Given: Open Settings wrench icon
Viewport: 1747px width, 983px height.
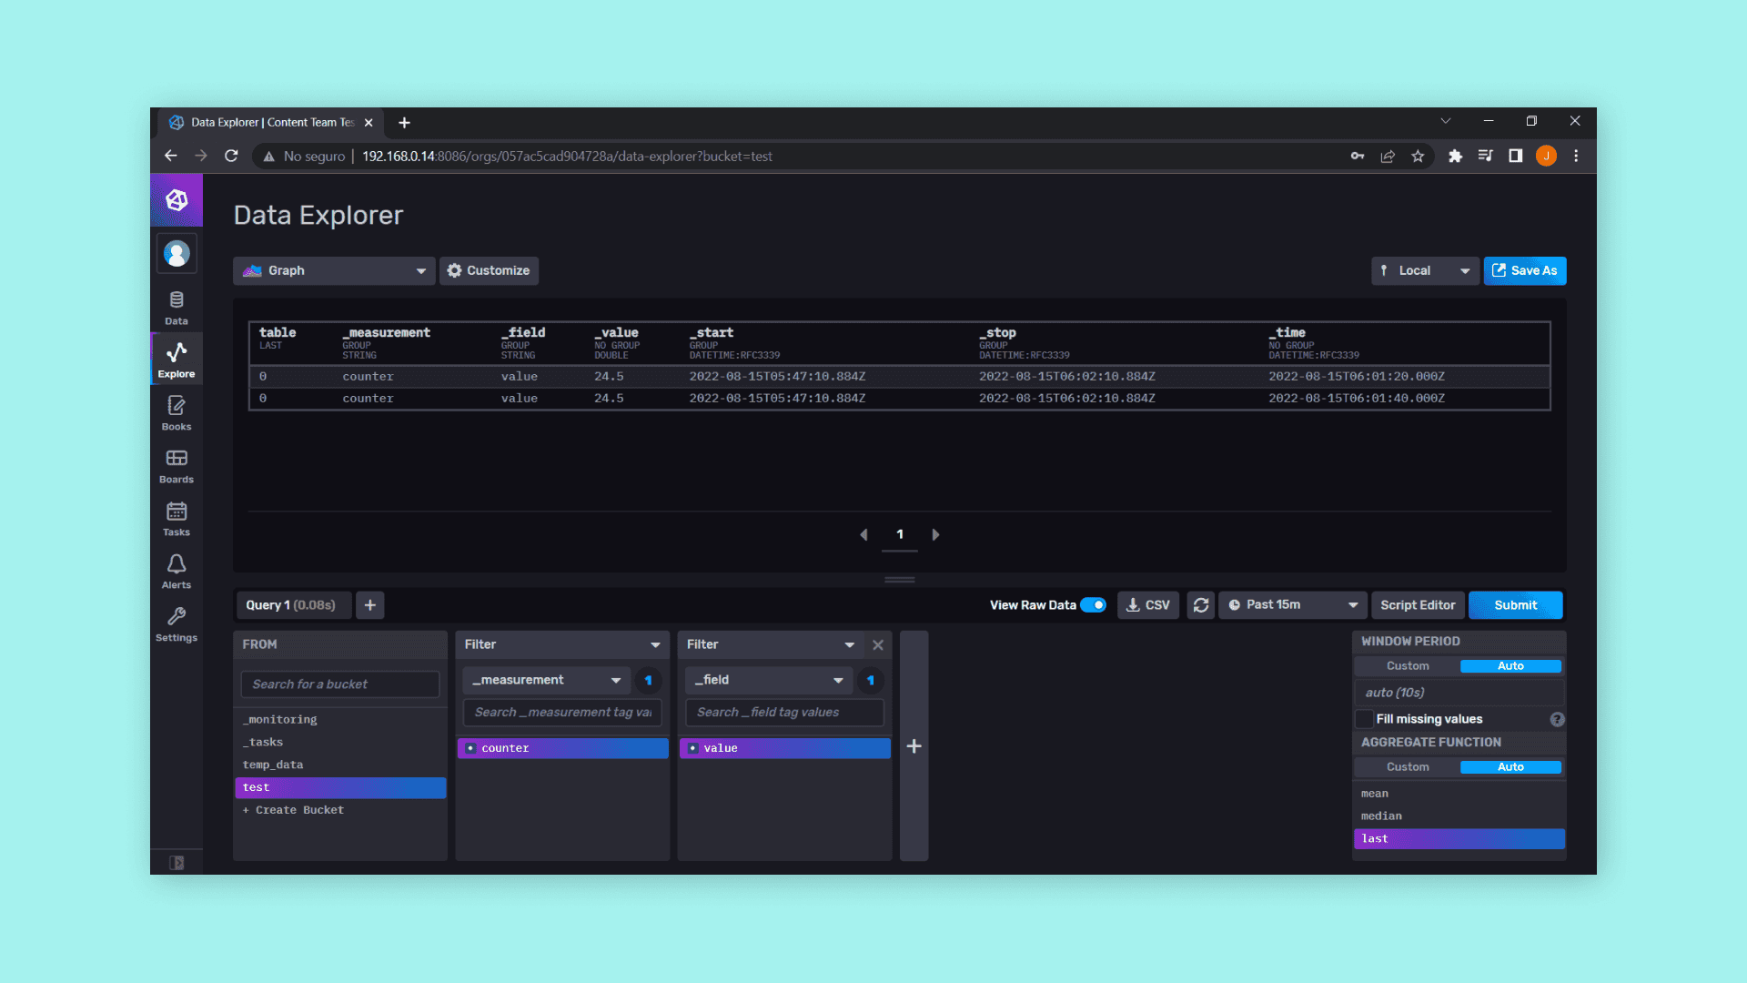Looking at the screenshot, I should click(177, 623).
